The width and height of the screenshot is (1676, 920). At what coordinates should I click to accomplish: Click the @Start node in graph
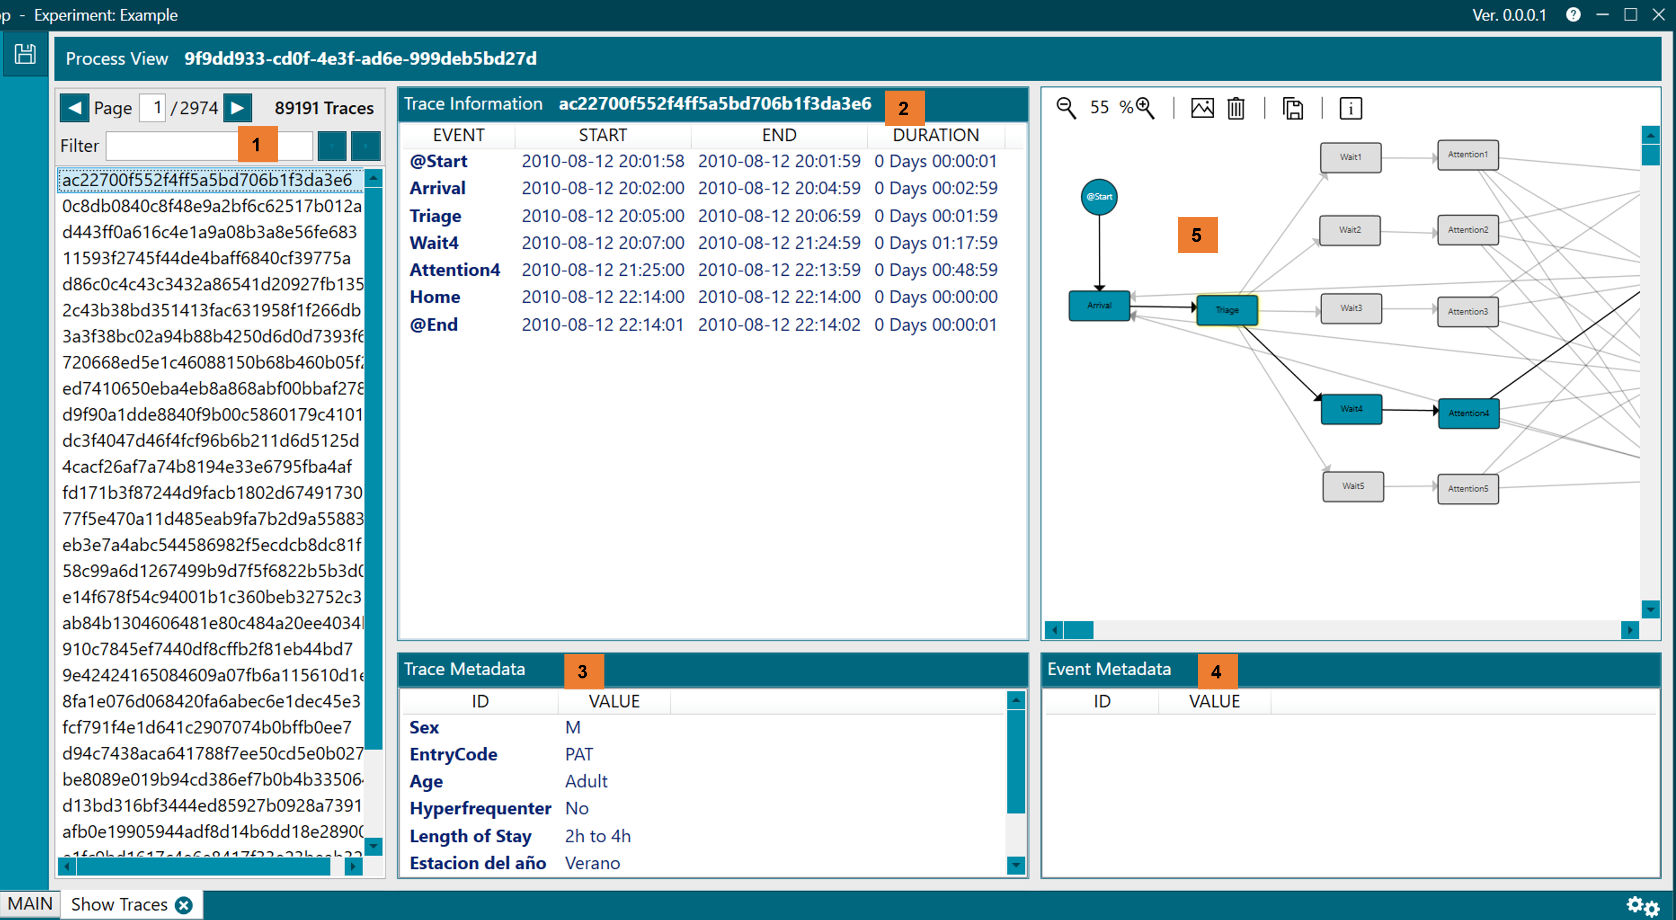click(x=1099, y=197)
